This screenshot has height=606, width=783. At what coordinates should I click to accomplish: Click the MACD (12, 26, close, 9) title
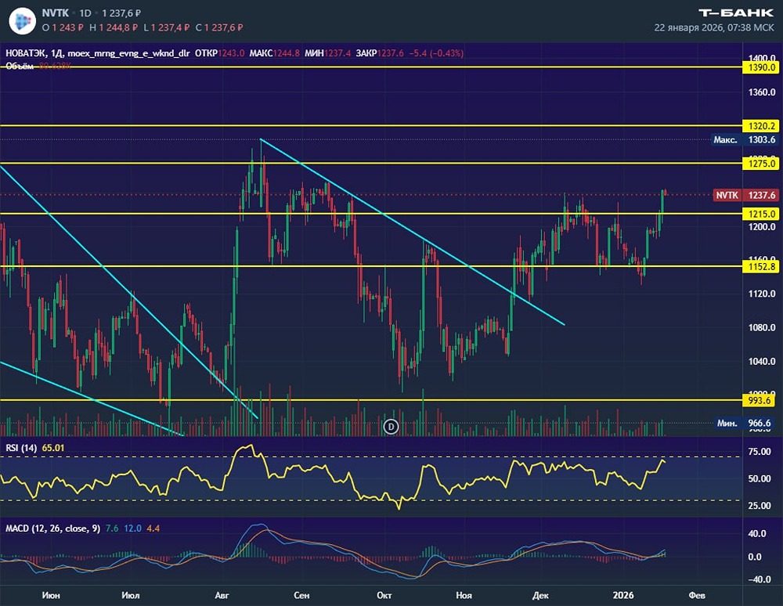click(x=53, y=528)
